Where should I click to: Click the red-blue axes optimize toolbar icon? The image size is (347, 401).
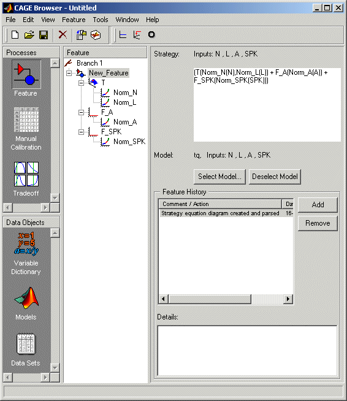pos(137,34)
